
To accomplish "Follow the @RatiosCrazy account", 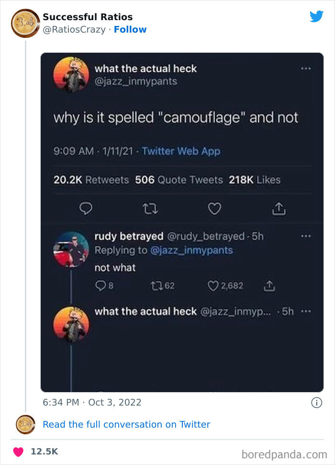I will tap(130, 29).
